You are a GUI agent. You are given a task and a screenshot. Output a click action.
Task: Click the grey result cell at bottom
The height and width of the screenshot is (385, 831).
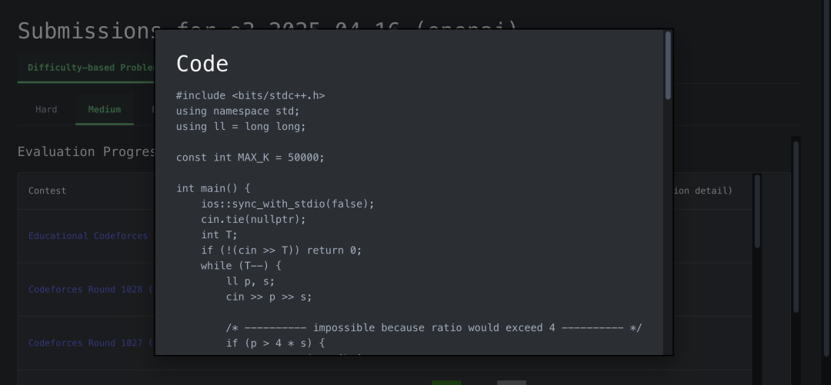(x=512, y=383)
